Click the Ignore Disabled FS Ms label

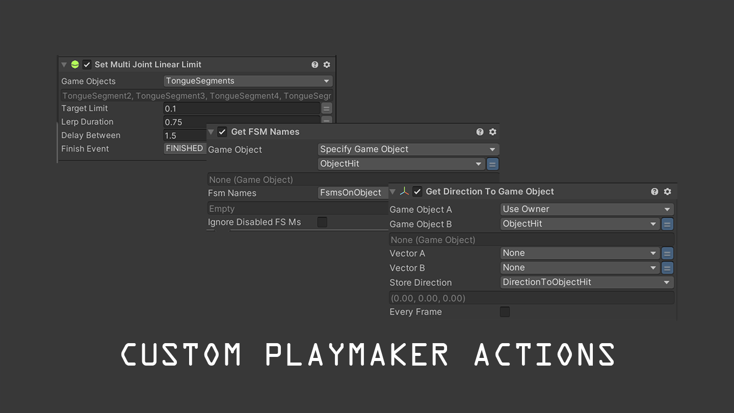254,222
